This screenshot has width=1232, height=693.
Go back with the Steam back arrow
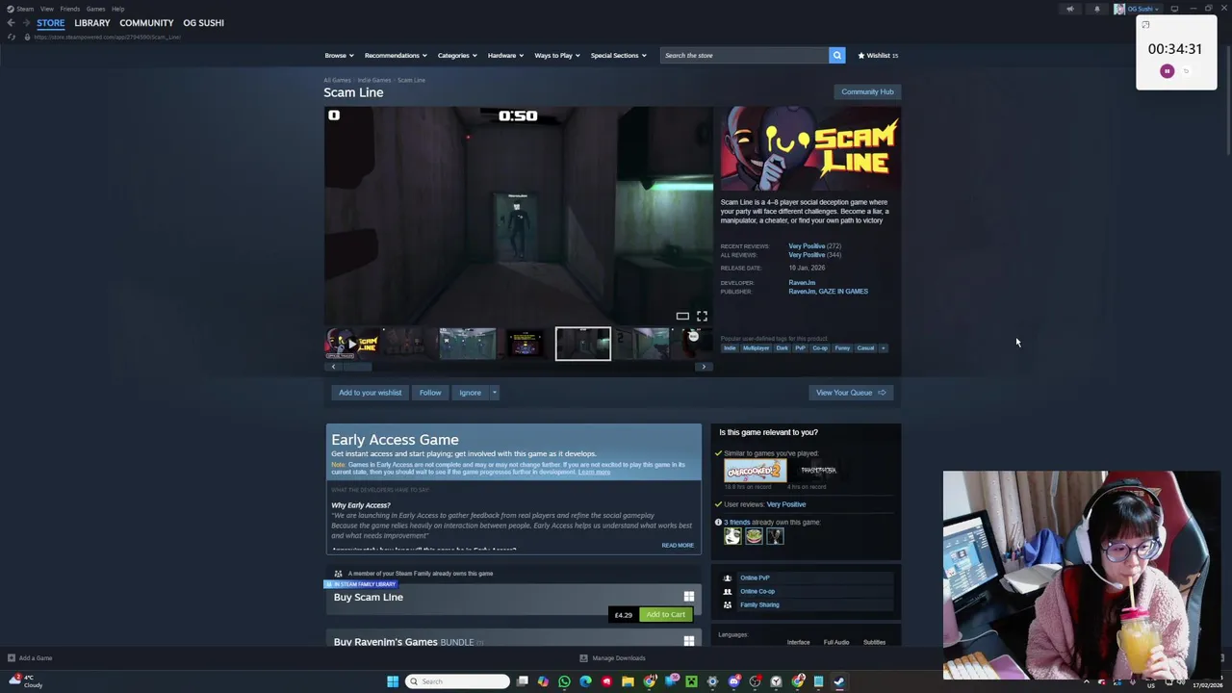pyautogui.click(x=11, y=22)
